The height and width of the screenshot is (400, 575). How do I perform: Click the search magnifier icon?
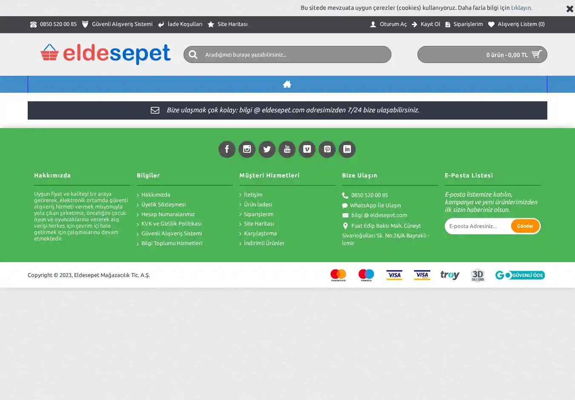pos(193,54)
